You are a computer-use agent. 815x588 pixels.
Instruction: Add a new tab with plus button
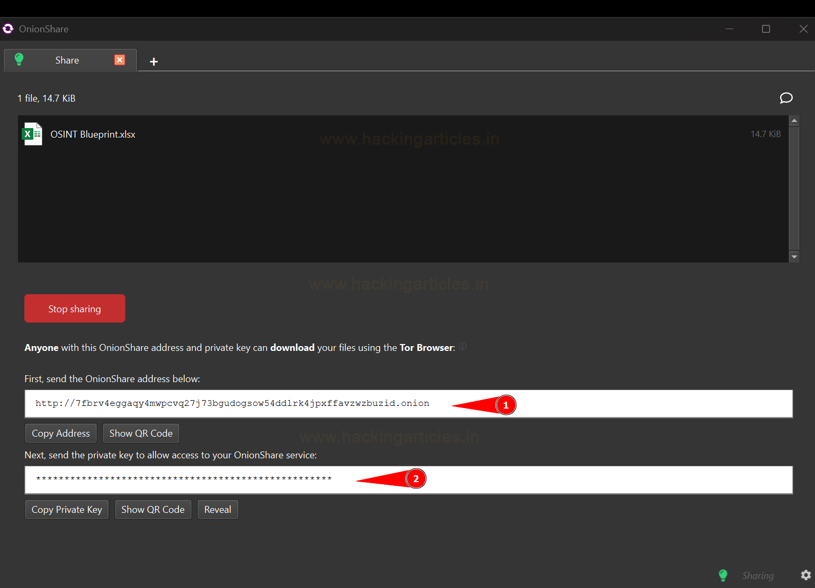pyautogui.click(x=154, y=61)
